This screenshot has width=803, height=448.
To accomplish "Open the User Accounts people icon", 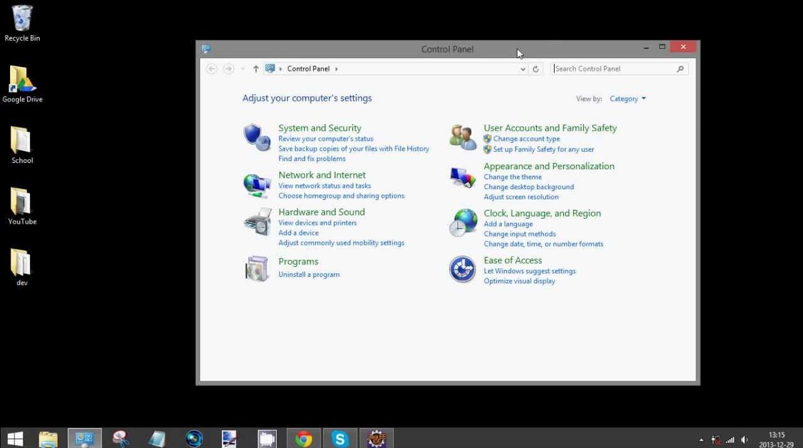I will pos(463,137).
